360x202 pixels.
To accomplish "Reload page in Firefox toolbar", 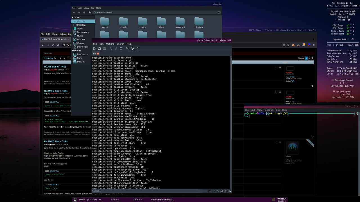I will click(x=53, y=45).
